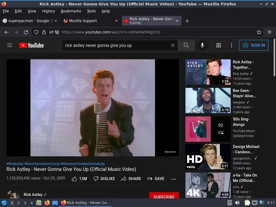Open George Michael Careless Whisper thumbnail
This screenshot has height=207, width=276.
(208, 157)
